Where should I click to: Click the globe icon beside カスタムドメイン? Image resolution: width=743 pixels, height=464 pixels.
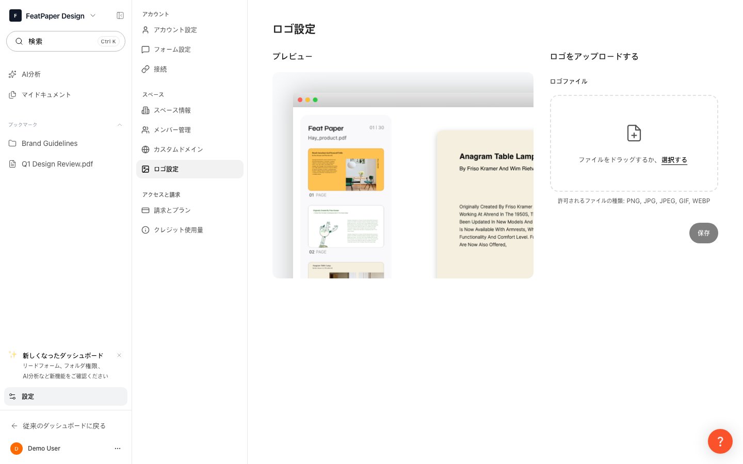point(146,150)
